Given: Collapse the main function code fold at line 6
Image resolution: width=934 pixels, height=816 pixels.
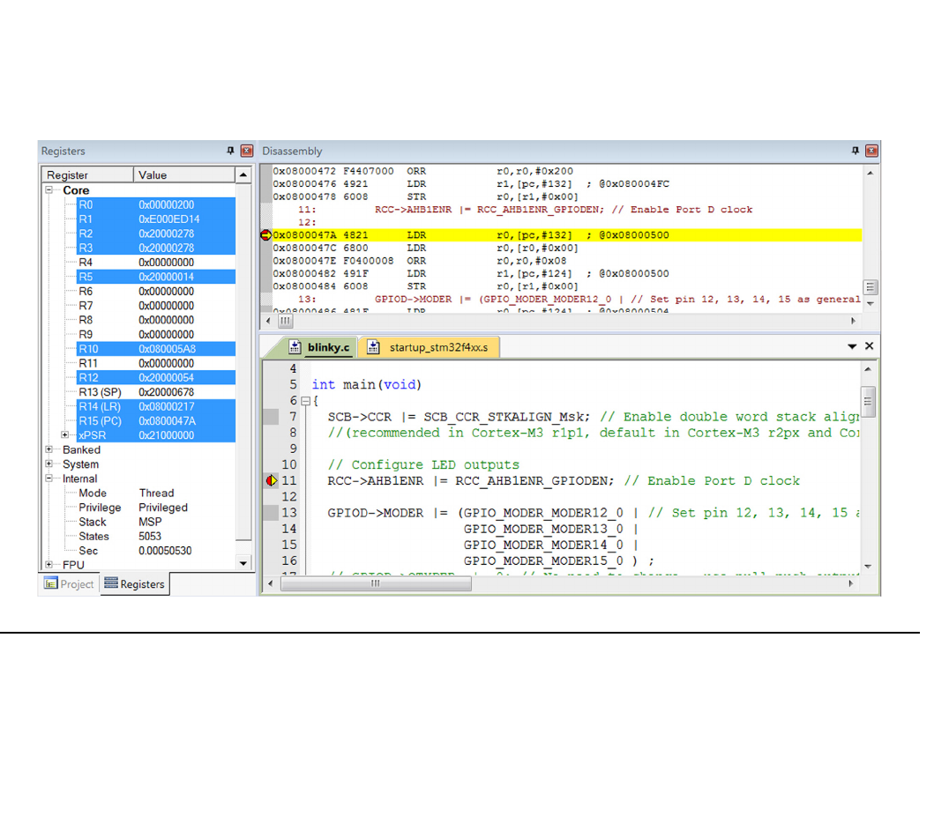Looking at the screenshot, I should [305, 401].
